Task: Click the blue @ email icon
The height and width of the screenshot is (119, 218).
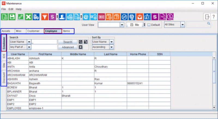Action: (86, 17)
